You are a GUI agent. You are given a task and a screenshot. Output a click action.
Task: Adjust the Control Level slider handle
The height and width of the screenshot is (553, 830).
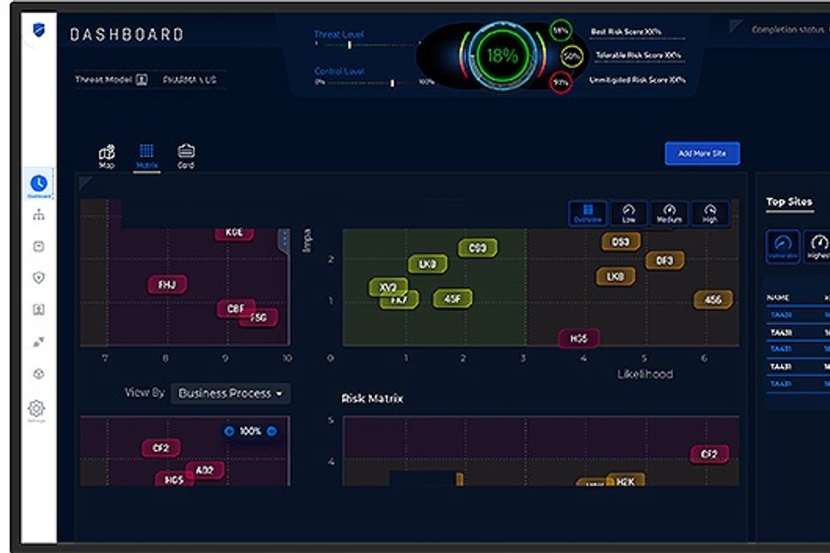(392, 83)
